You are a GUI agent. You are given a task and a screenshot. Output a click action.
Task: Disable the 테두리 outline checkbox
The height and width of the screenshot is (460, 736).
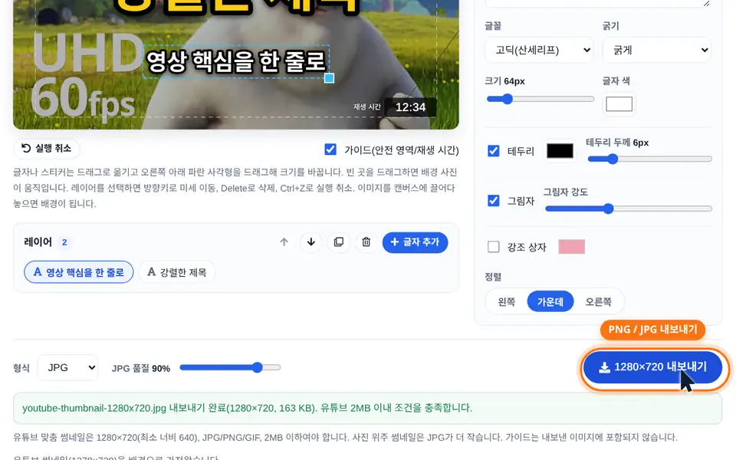[493, 151]
